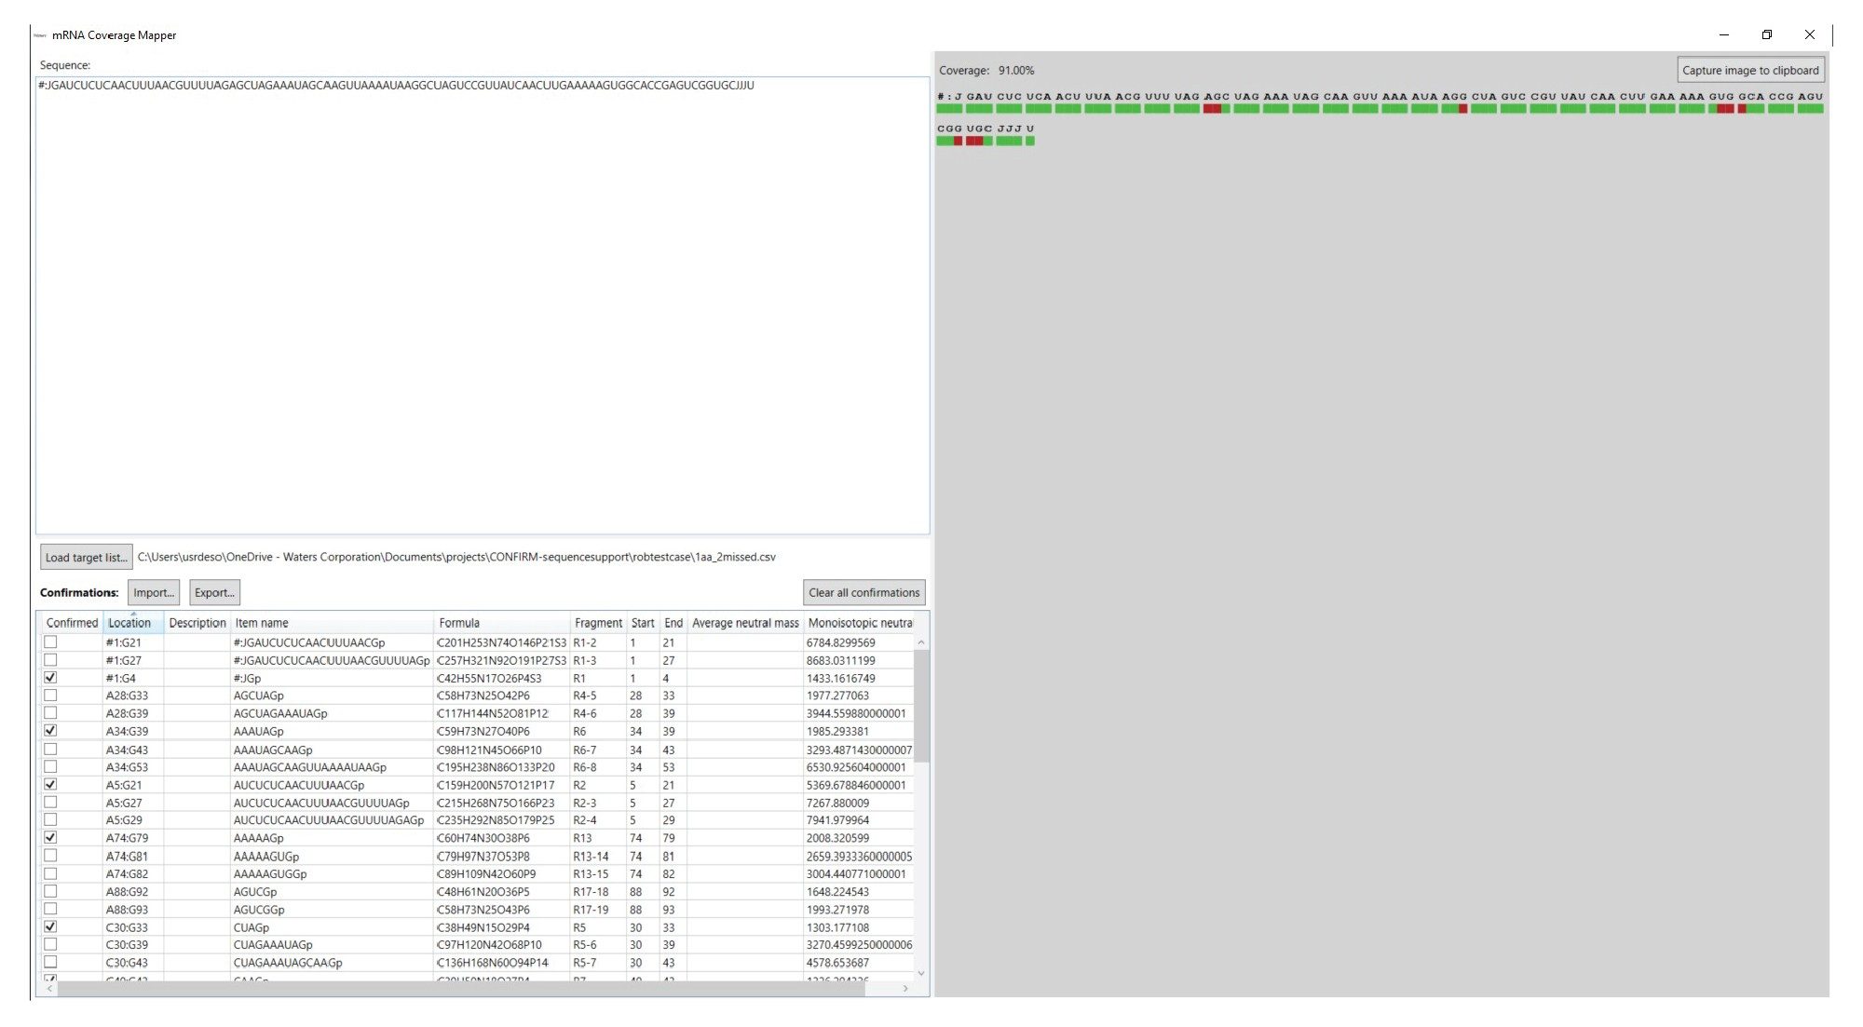Toggle confirmed checkbox for A5:G21 row
The height and width of the screenshot is (1027, 1863).
click(50, 784)
